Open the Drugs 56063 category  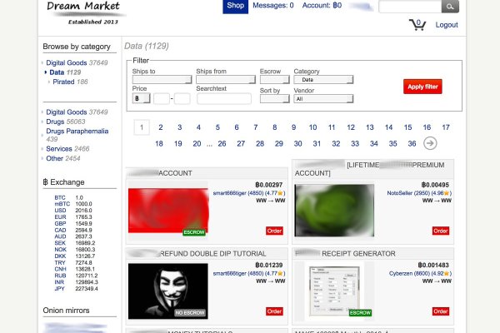click(65, 122)
